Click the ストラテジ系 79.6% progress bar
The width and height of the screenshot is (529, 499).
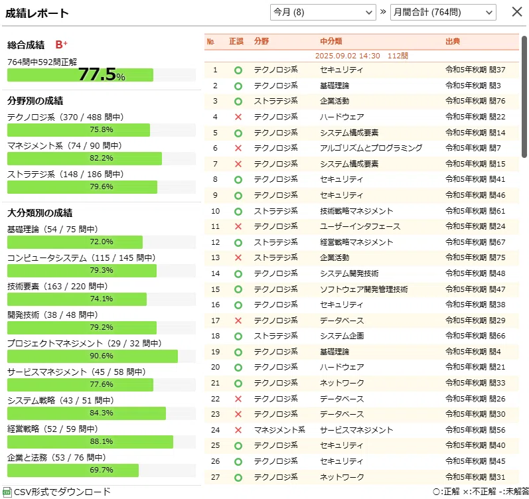click(x=102, y=187)
